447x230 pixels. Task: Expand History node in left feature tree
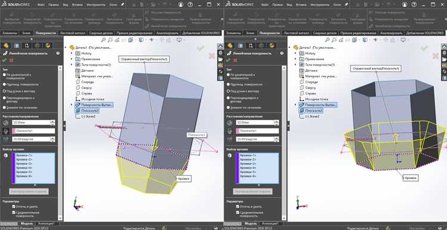72,53
